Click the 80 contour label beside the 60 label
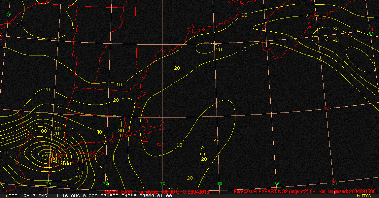Screen dimensions: 379x198 [44, 131]
